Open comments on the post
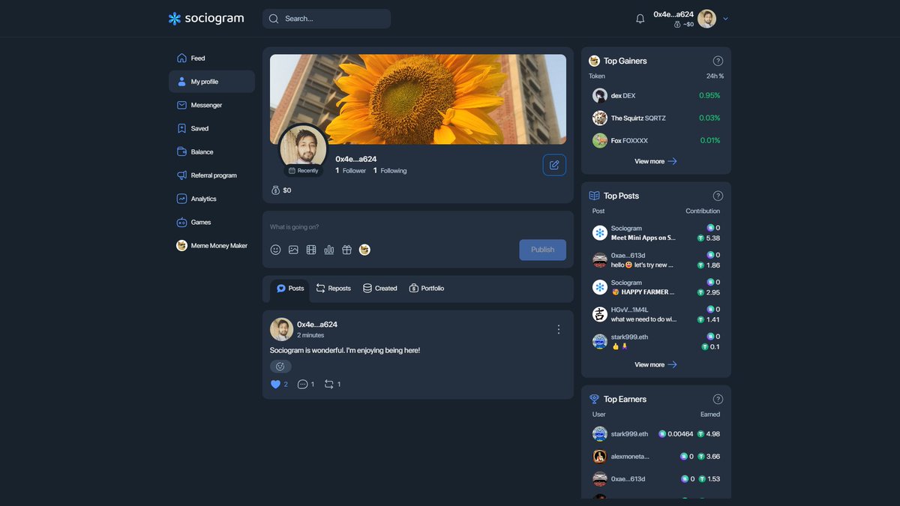900x506 pixels. point(302,385)
